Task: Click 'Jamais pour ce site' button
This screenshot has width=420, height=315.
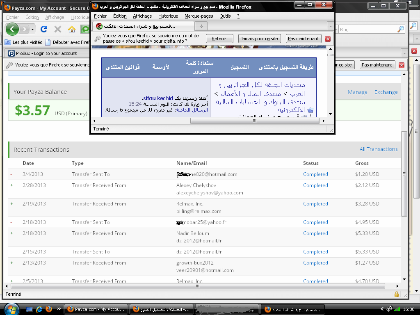Action: 259,39
